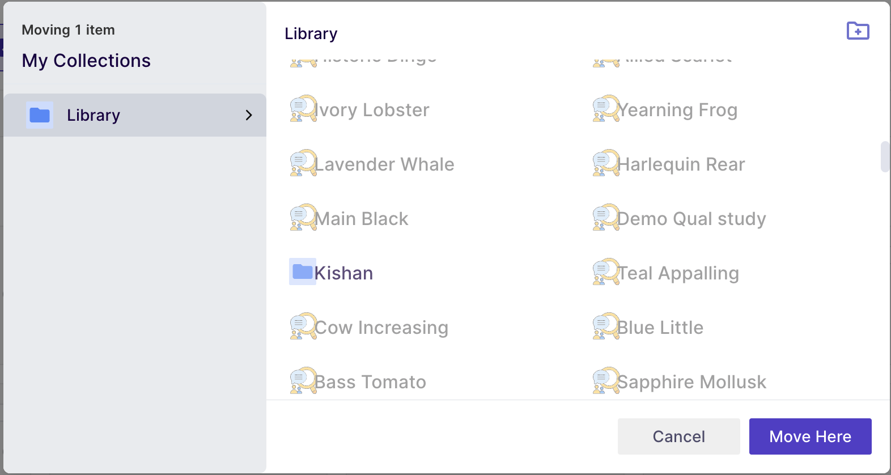This screenshot has height=475, width=891.
Task: Click the study icon beside Blue Little
Action: (x=606, y=326)
